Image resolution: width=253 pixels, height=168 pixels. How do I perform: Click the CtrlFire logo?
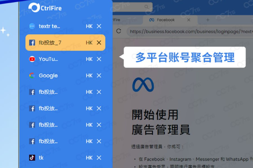[x=45, y=8]
